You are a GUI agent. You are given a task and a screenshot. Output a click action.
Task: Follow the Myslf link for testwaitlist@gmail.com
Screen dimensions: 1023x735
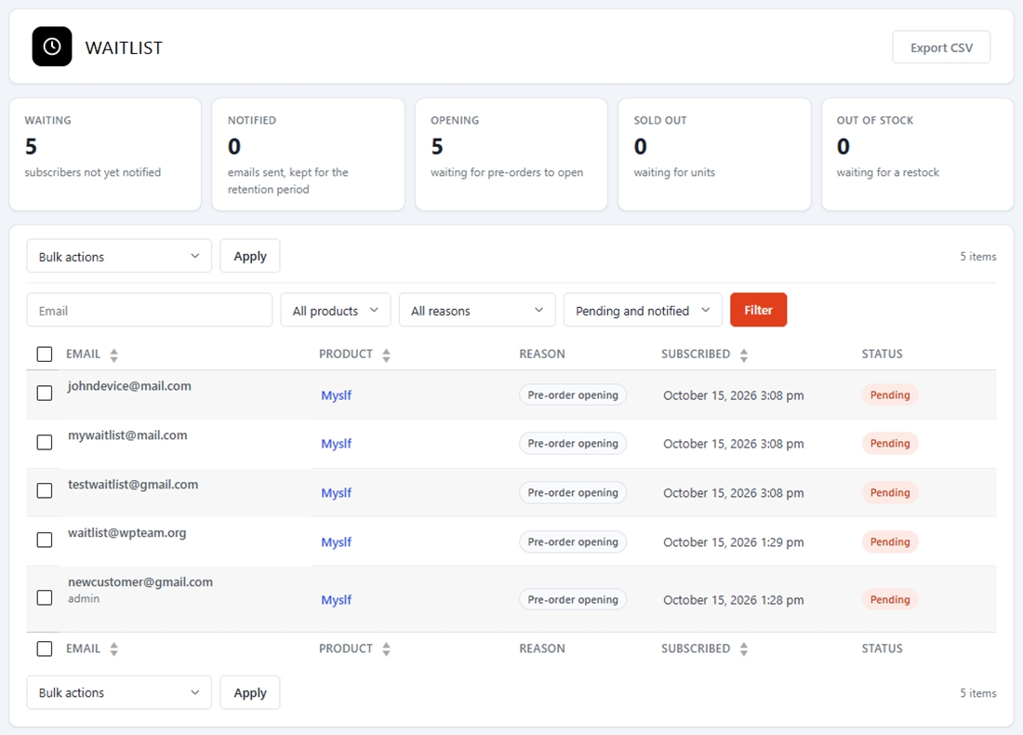coord(336,493)
